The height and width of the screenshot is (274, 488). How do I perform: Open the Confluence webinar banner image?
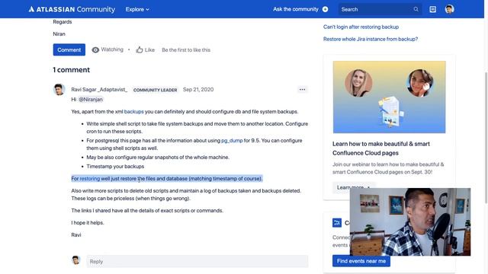tap(389, 97)
